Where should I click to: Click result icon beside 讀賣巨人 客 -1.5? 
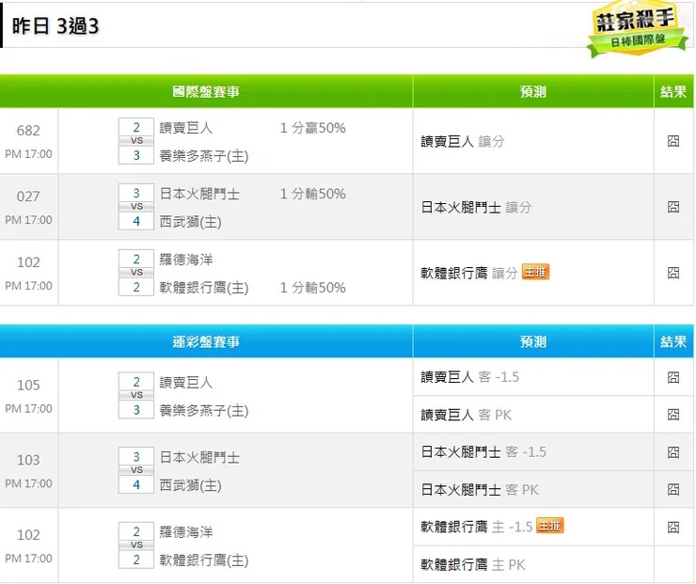click(x=673, y=377)
